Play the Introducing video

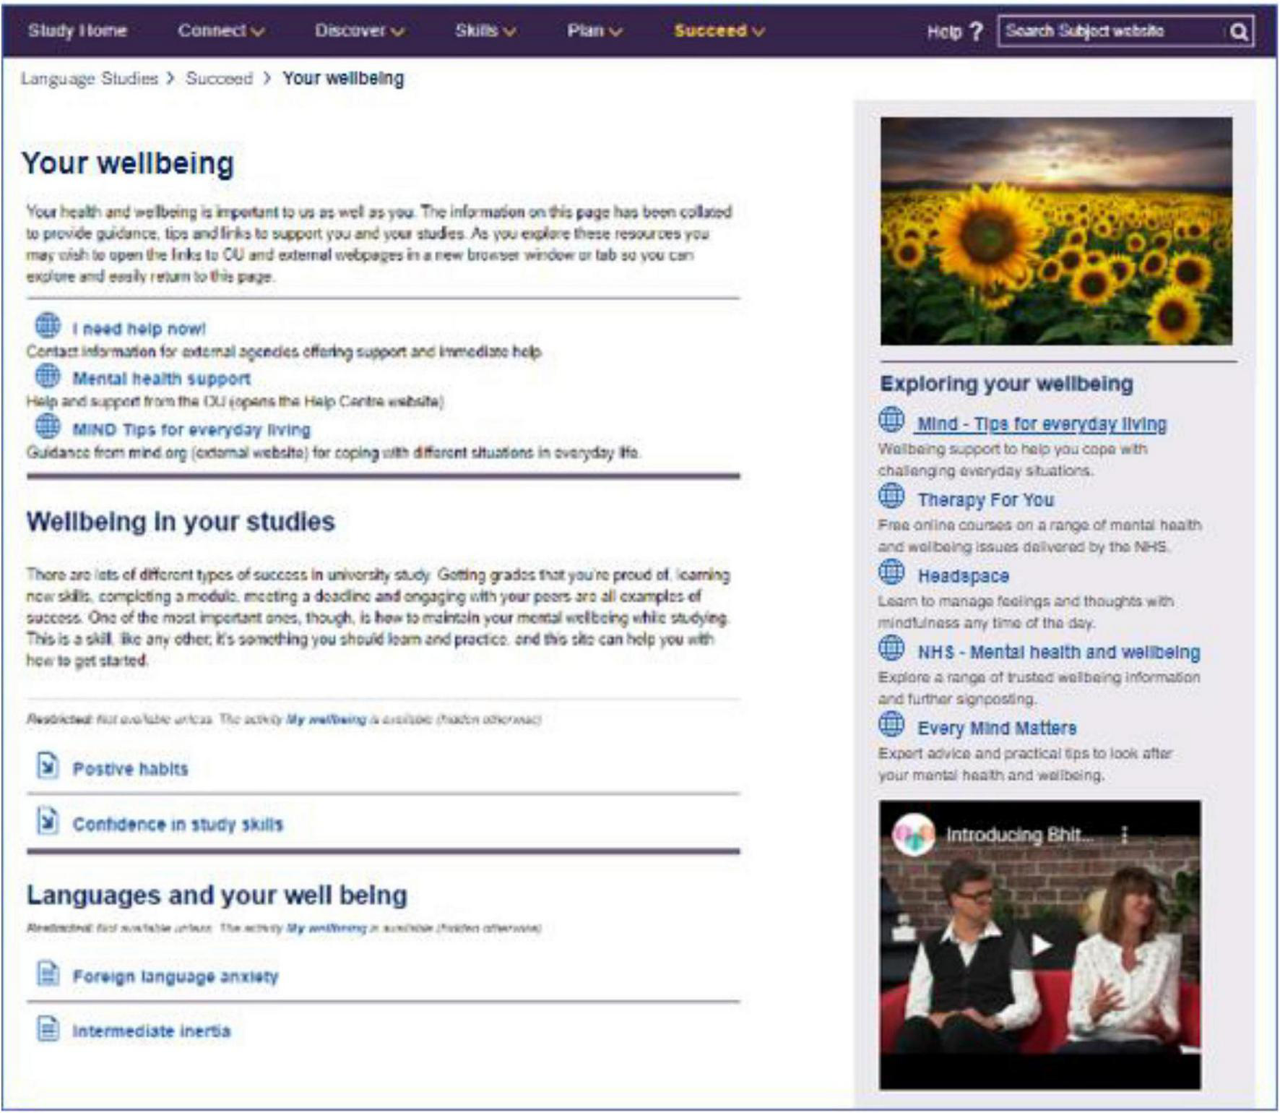coord(1039,945)
